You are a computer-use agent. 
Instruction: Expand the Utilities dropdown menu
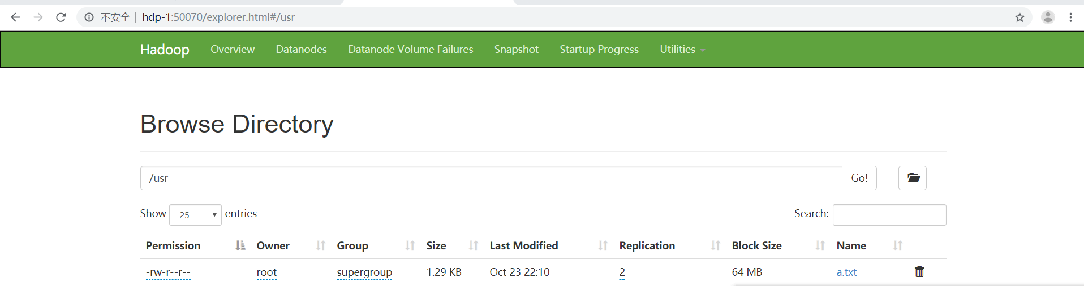point(682,50)
